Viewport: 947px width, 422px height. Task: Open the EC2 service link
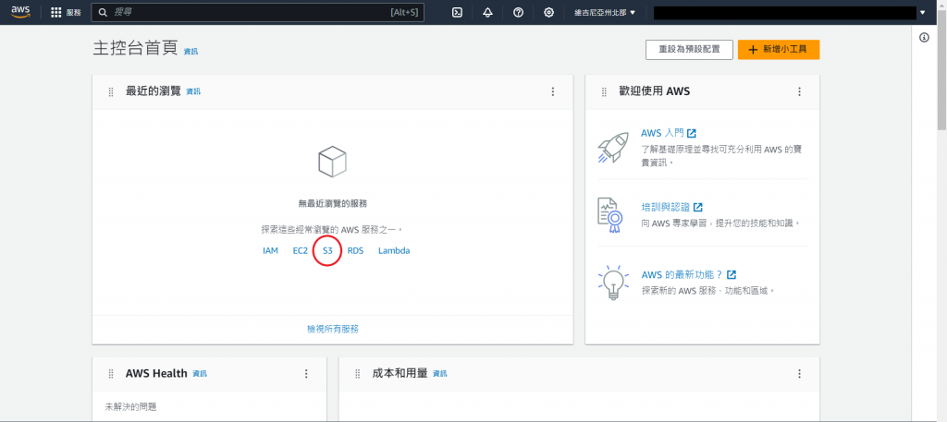click(301, 251)
